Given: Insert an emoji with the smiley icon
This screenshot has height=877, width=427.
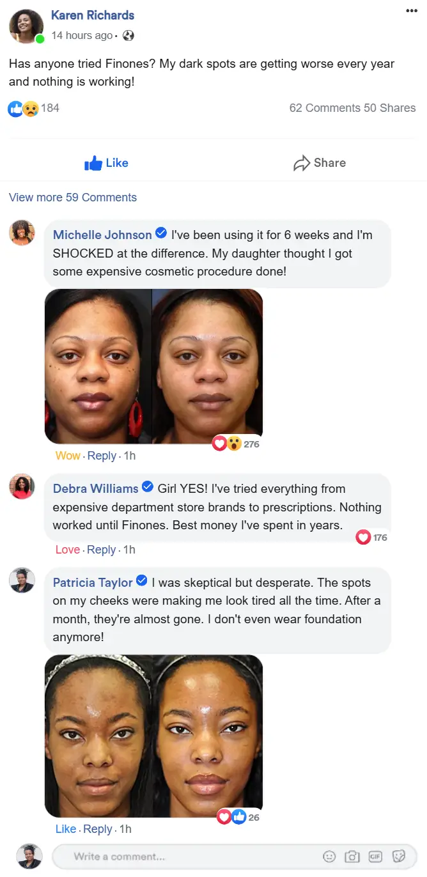Looking at the screenshot, I should click(x=329, y=857).
